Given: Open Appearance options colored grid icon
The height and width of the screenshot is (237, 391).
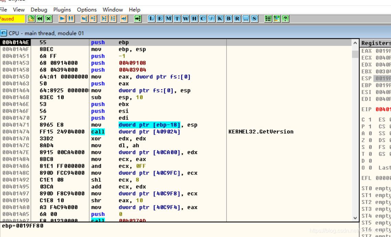Looking at the screenshot, I should tap(277, 19).
